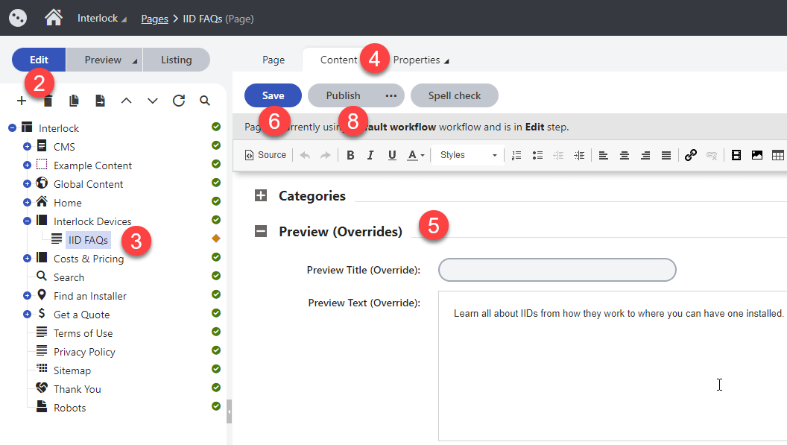The width and height of the screenshot is (787, 445).
Task: Redo the last editor change
Action: pos(326,155)
